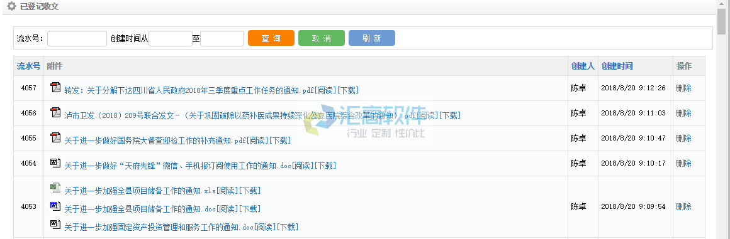Click the blue 刷新 button
730x239 pixels.
(x=371, y=38)
